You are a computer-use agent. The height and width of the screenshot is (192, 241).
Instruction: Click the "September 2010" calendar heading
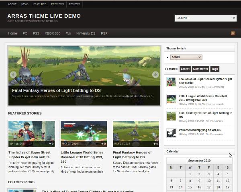tap(199, 161)
